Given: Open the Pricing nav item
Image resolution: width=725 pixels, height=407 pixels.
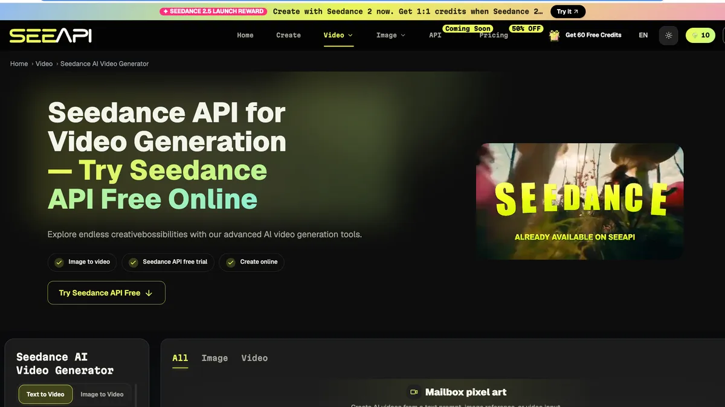Looking at the screenshot, I should coord(494,35).
